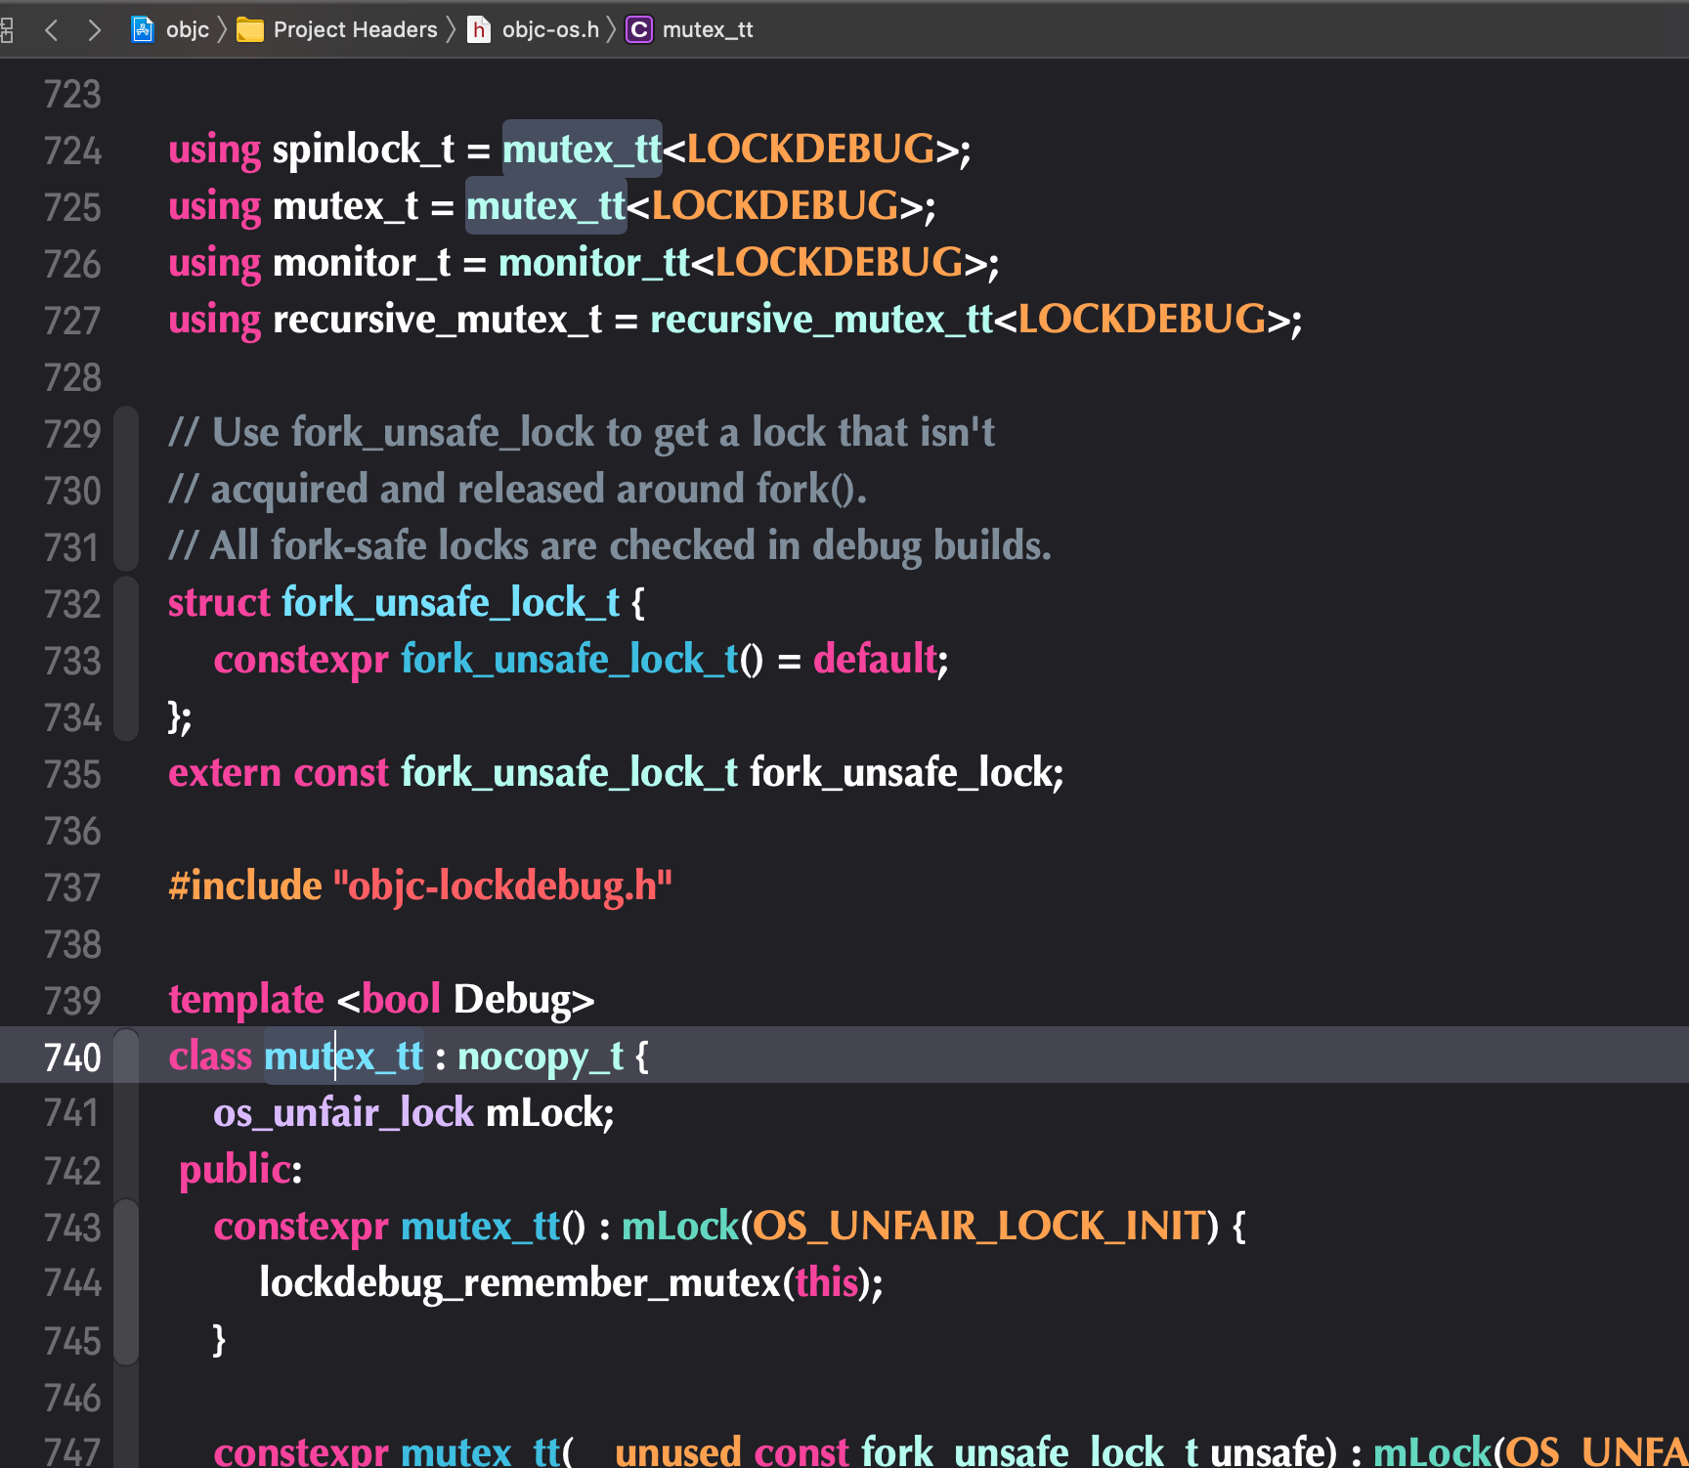
Task: Fold the constexpr mutex_tt constructor ribbon at 743
Action: click(x=126, y=1282)
